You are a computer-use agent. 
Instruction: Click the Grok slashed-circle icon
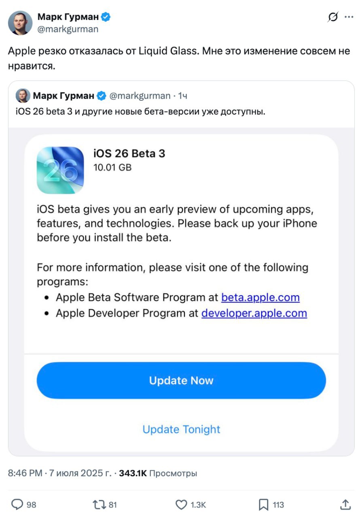coord(332,17)
